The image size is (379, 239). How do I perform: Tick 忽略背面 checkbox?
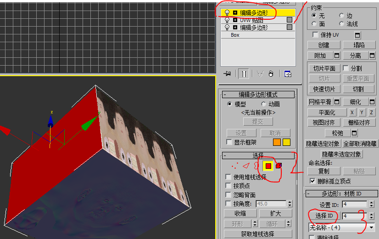pos(228,195)
